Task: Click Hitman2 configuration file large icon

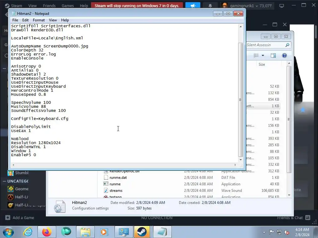Action: [x=60, y=206]
